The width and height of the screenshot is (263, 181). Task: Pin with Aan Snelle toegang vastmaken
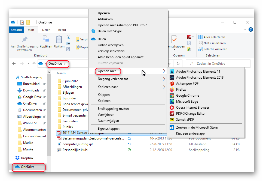25,43
